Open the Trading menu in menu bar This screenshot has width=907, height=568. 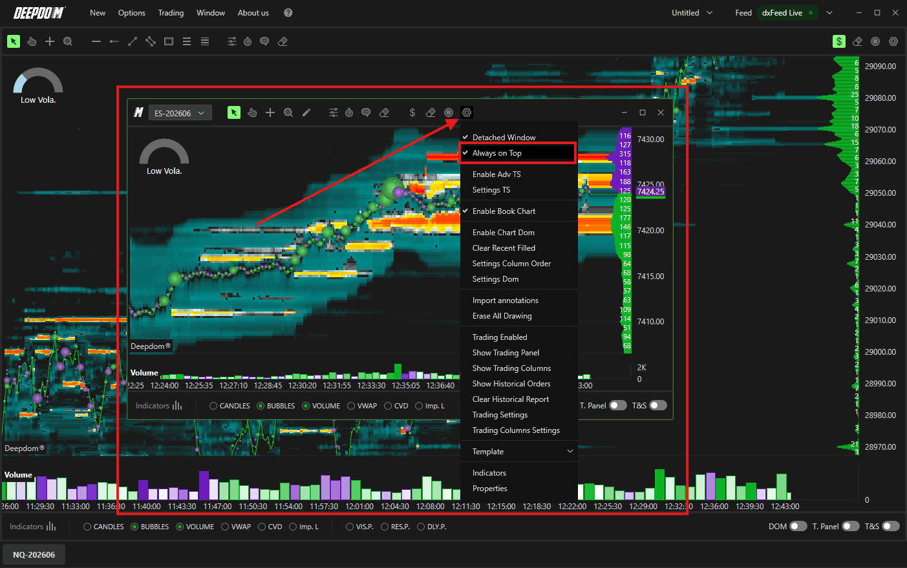point(171,13)
